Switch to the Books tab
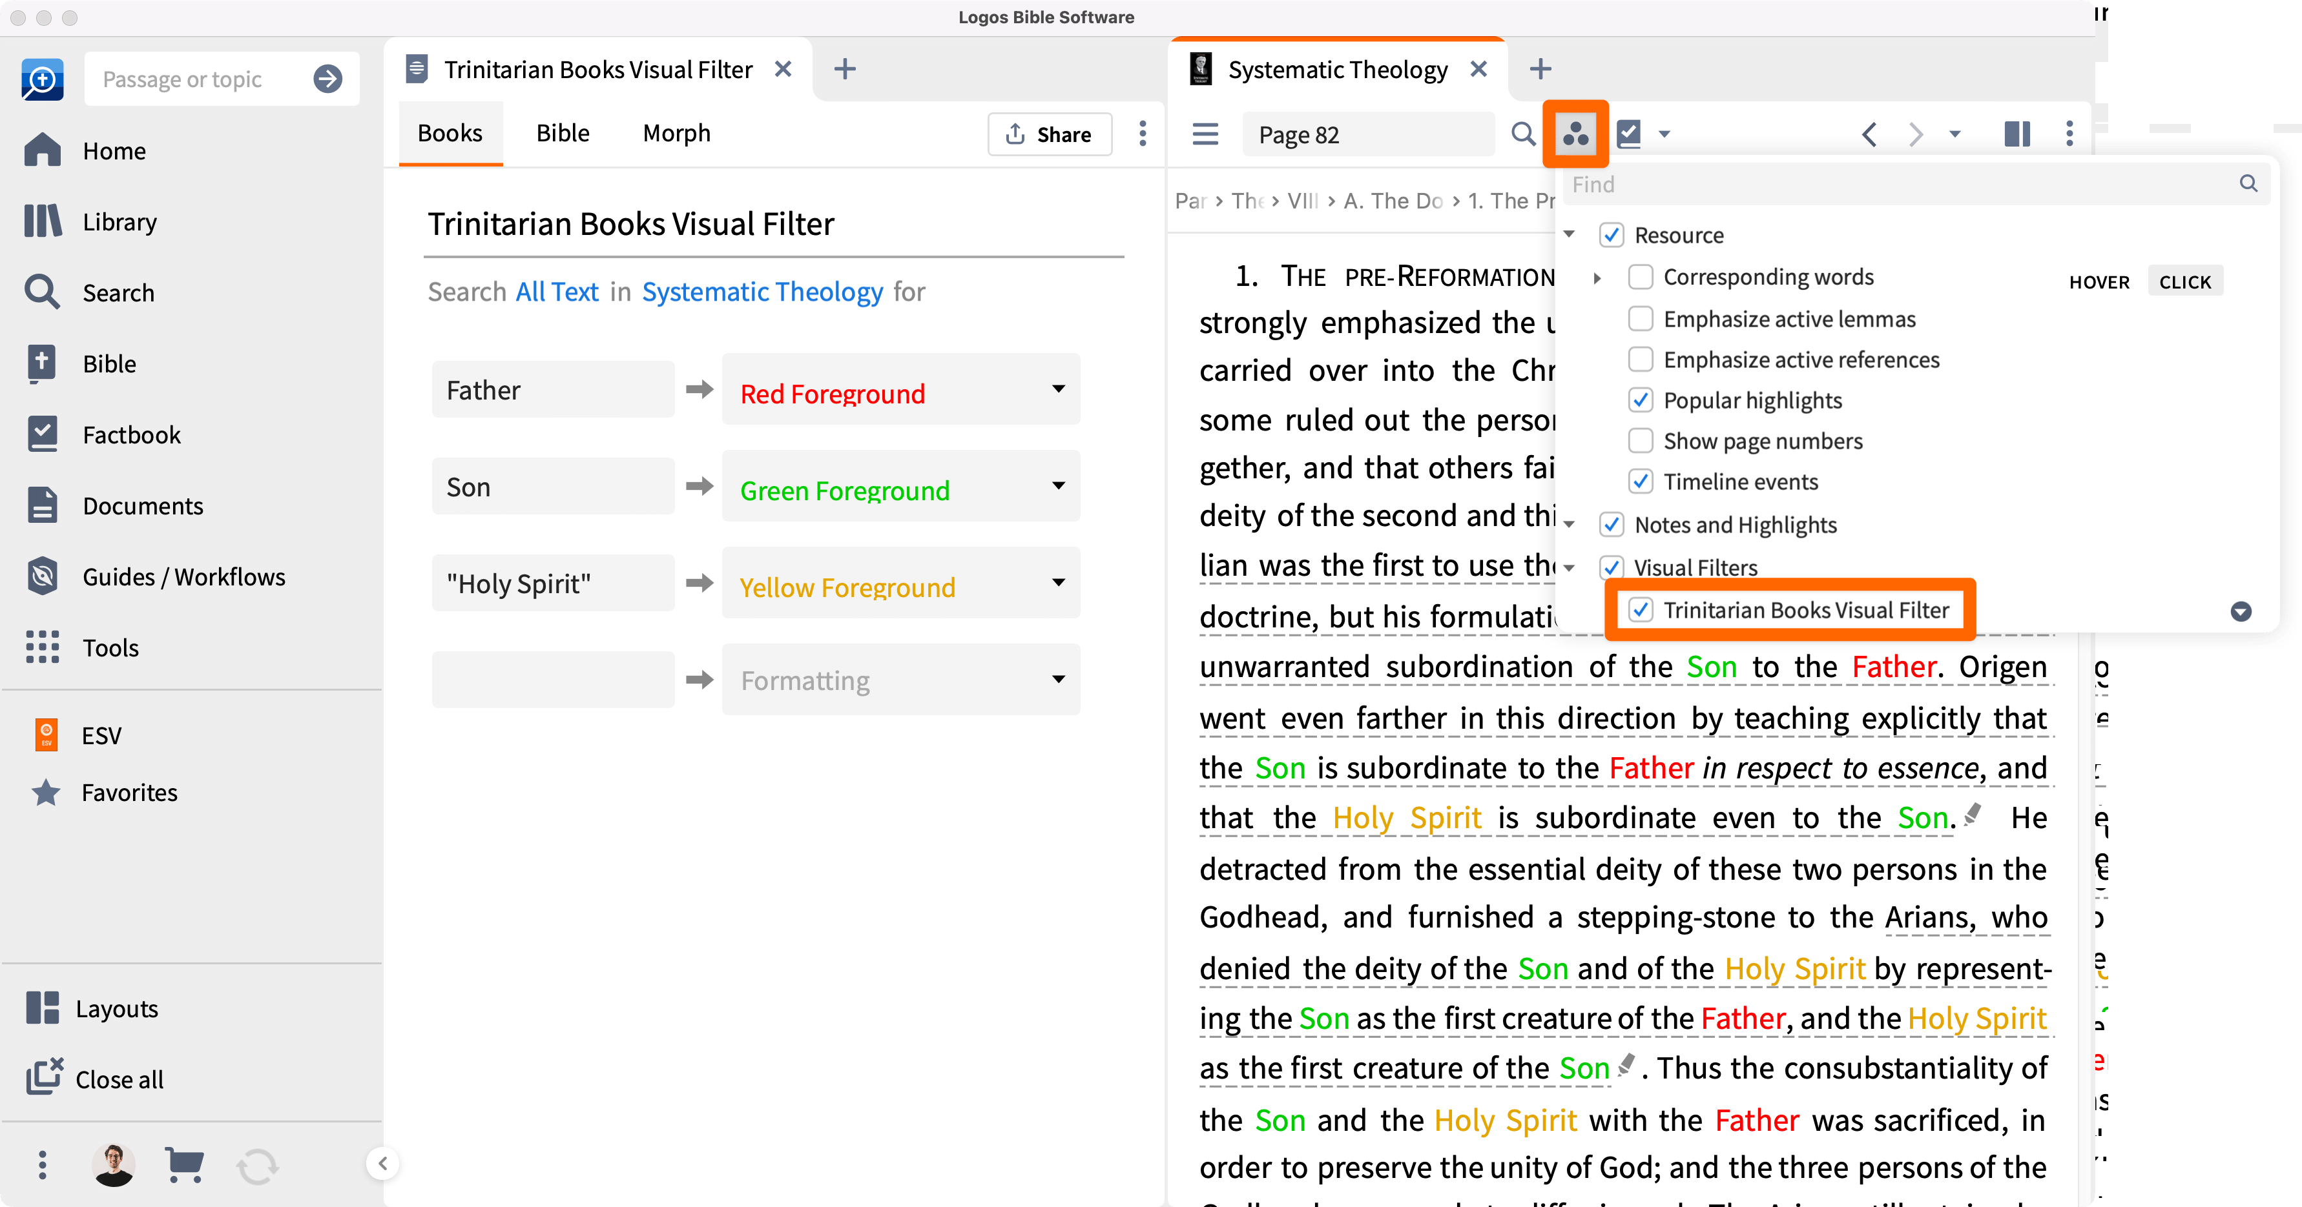This screenshot has width=2302, height=1207. (x=450, y=133)
